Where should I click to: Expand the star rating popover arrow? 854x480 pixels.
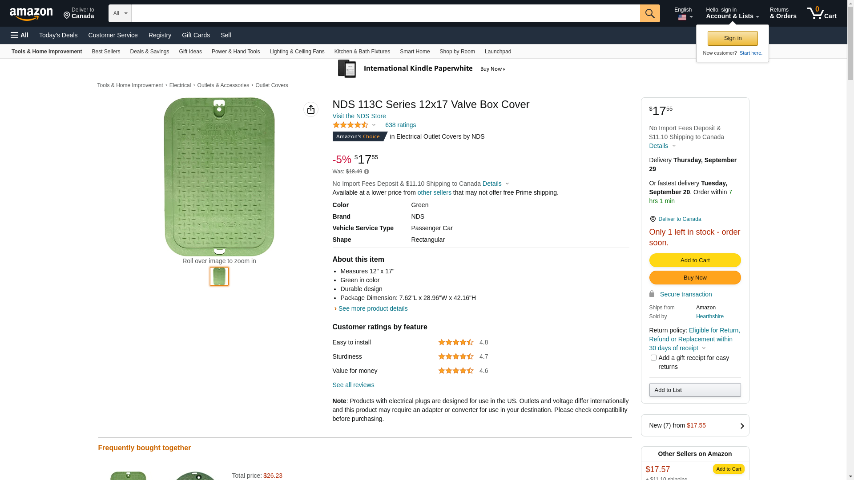point(374,125)
